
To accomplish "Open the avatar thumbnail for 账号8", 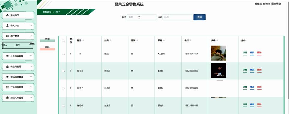I will (218, 70).
